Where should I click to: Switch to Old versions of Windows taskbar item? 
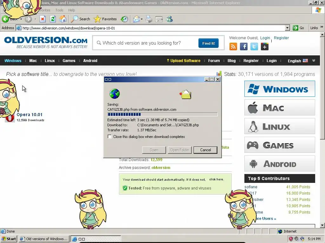44,239
